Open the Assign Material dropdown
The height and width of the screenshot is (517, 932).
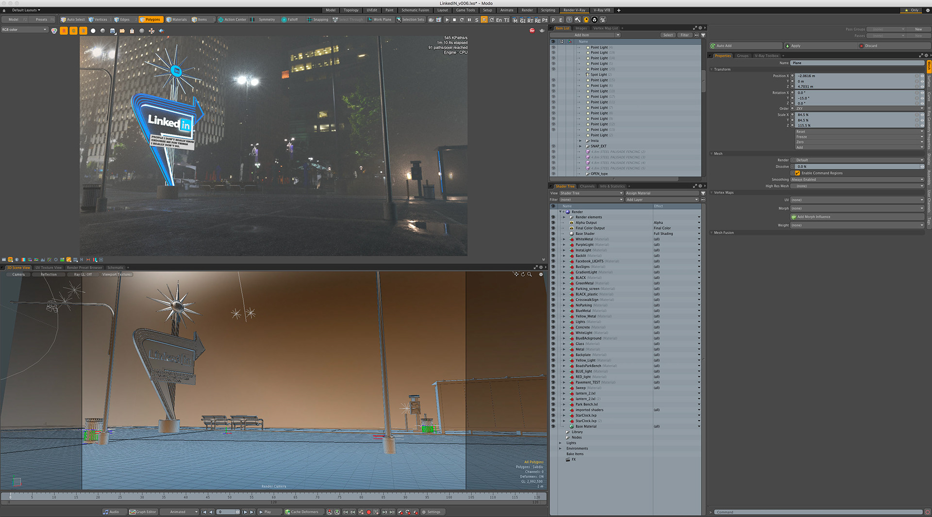tap(662, 193)
